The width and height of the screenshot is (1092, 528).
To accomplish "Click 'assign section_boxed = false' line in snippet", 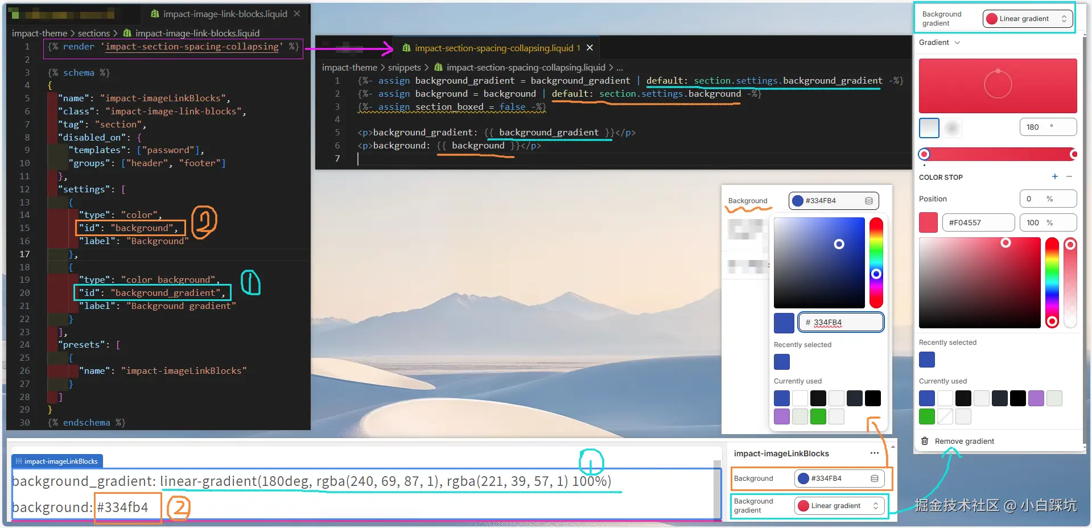I will coord(452,107).
